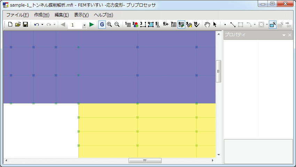Toggle the auto region creation wand icon
296x167 pixels.
point(273,25)
